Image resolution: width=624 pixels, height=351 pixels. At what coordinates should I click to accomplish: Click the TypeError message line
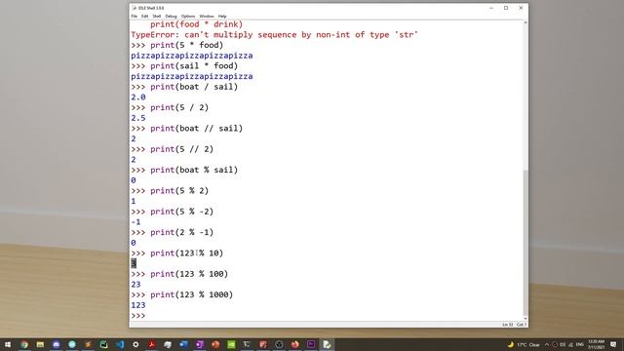click(274, 35)
